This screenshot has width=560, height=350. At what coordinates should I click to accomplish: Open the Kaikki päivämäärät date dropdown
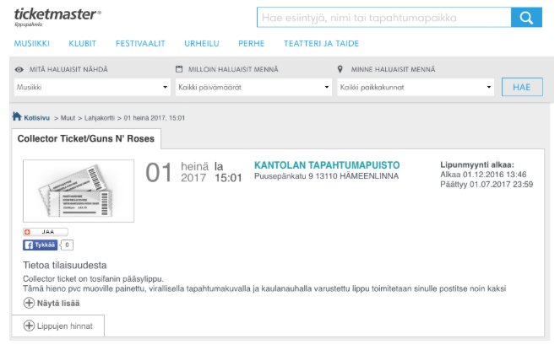coord(253,87)
